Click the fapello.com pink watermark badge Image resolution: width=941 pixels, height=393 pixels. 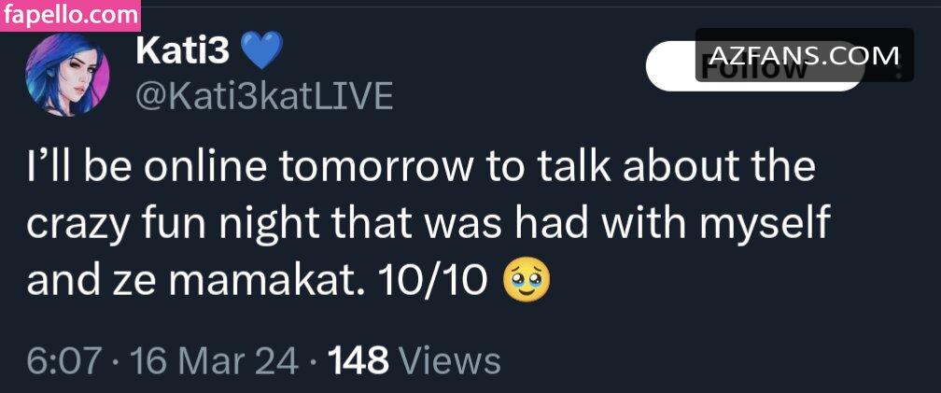tap(69, 14)
